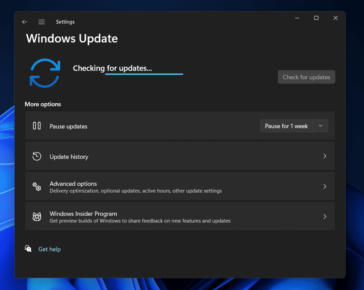The image size is (364, 290).
Task: Select the Pause updates pause icon
Action: pos(37,126)
